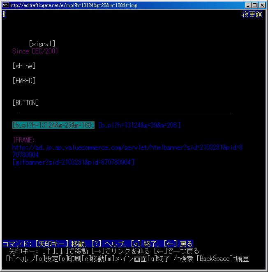Close the Lynx console window
268x272 pixels.
click(262, 5)
